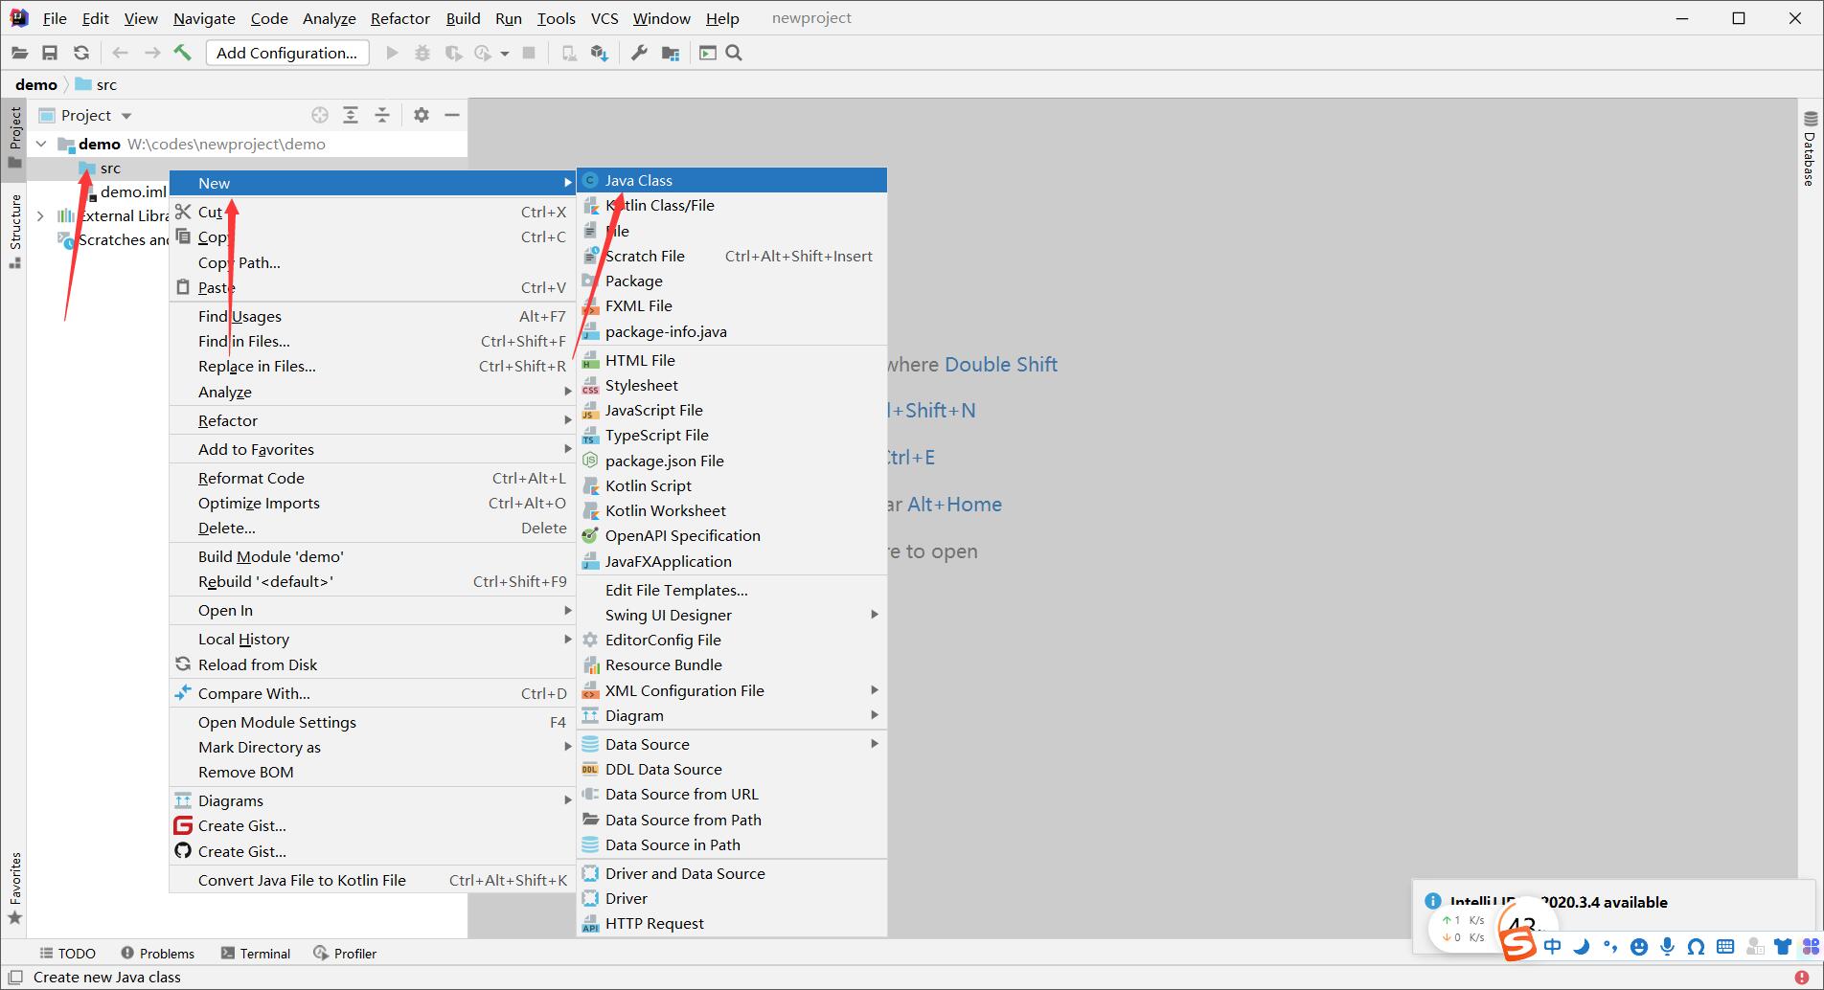Open Settings using the wrench icon

click(x=639, y=54)
